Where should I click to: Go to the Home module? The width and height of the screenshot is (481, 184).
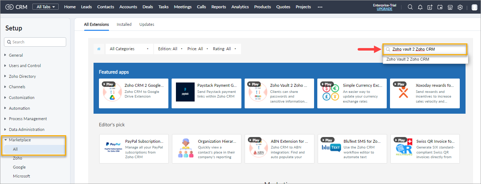pos(70,7)
